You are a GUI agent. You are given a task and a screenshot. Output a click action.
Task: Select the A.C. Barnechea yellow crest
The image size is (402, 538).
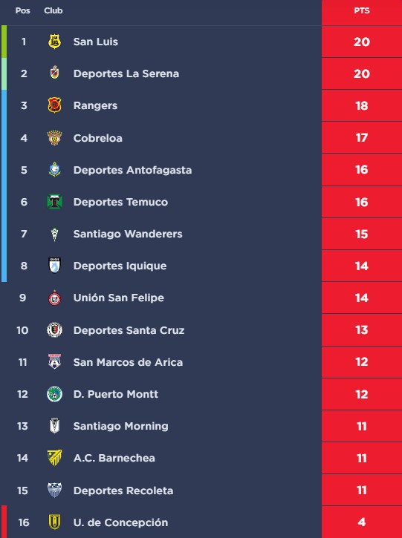coord(54,458)
